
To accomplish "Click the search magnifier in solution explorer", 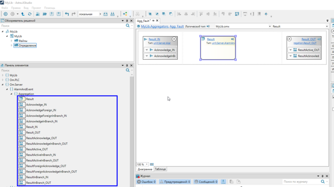I will point(127,26).
